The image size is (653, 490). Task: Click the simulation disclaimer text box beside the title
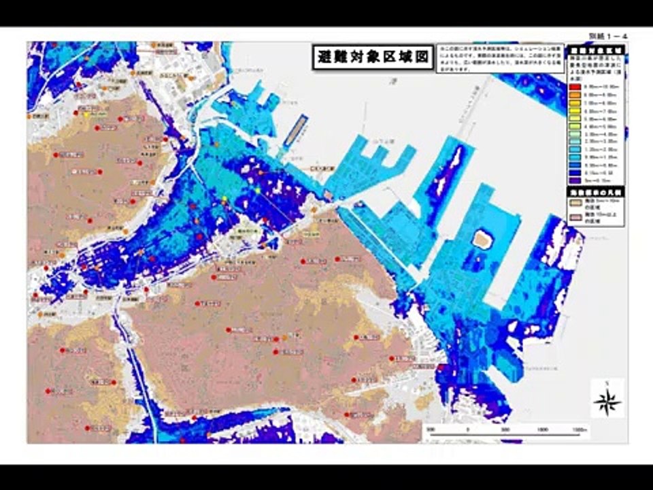500,59
